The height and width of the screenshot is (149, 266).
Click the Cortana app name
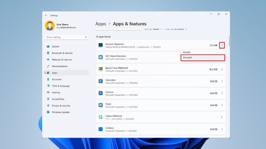110,128
